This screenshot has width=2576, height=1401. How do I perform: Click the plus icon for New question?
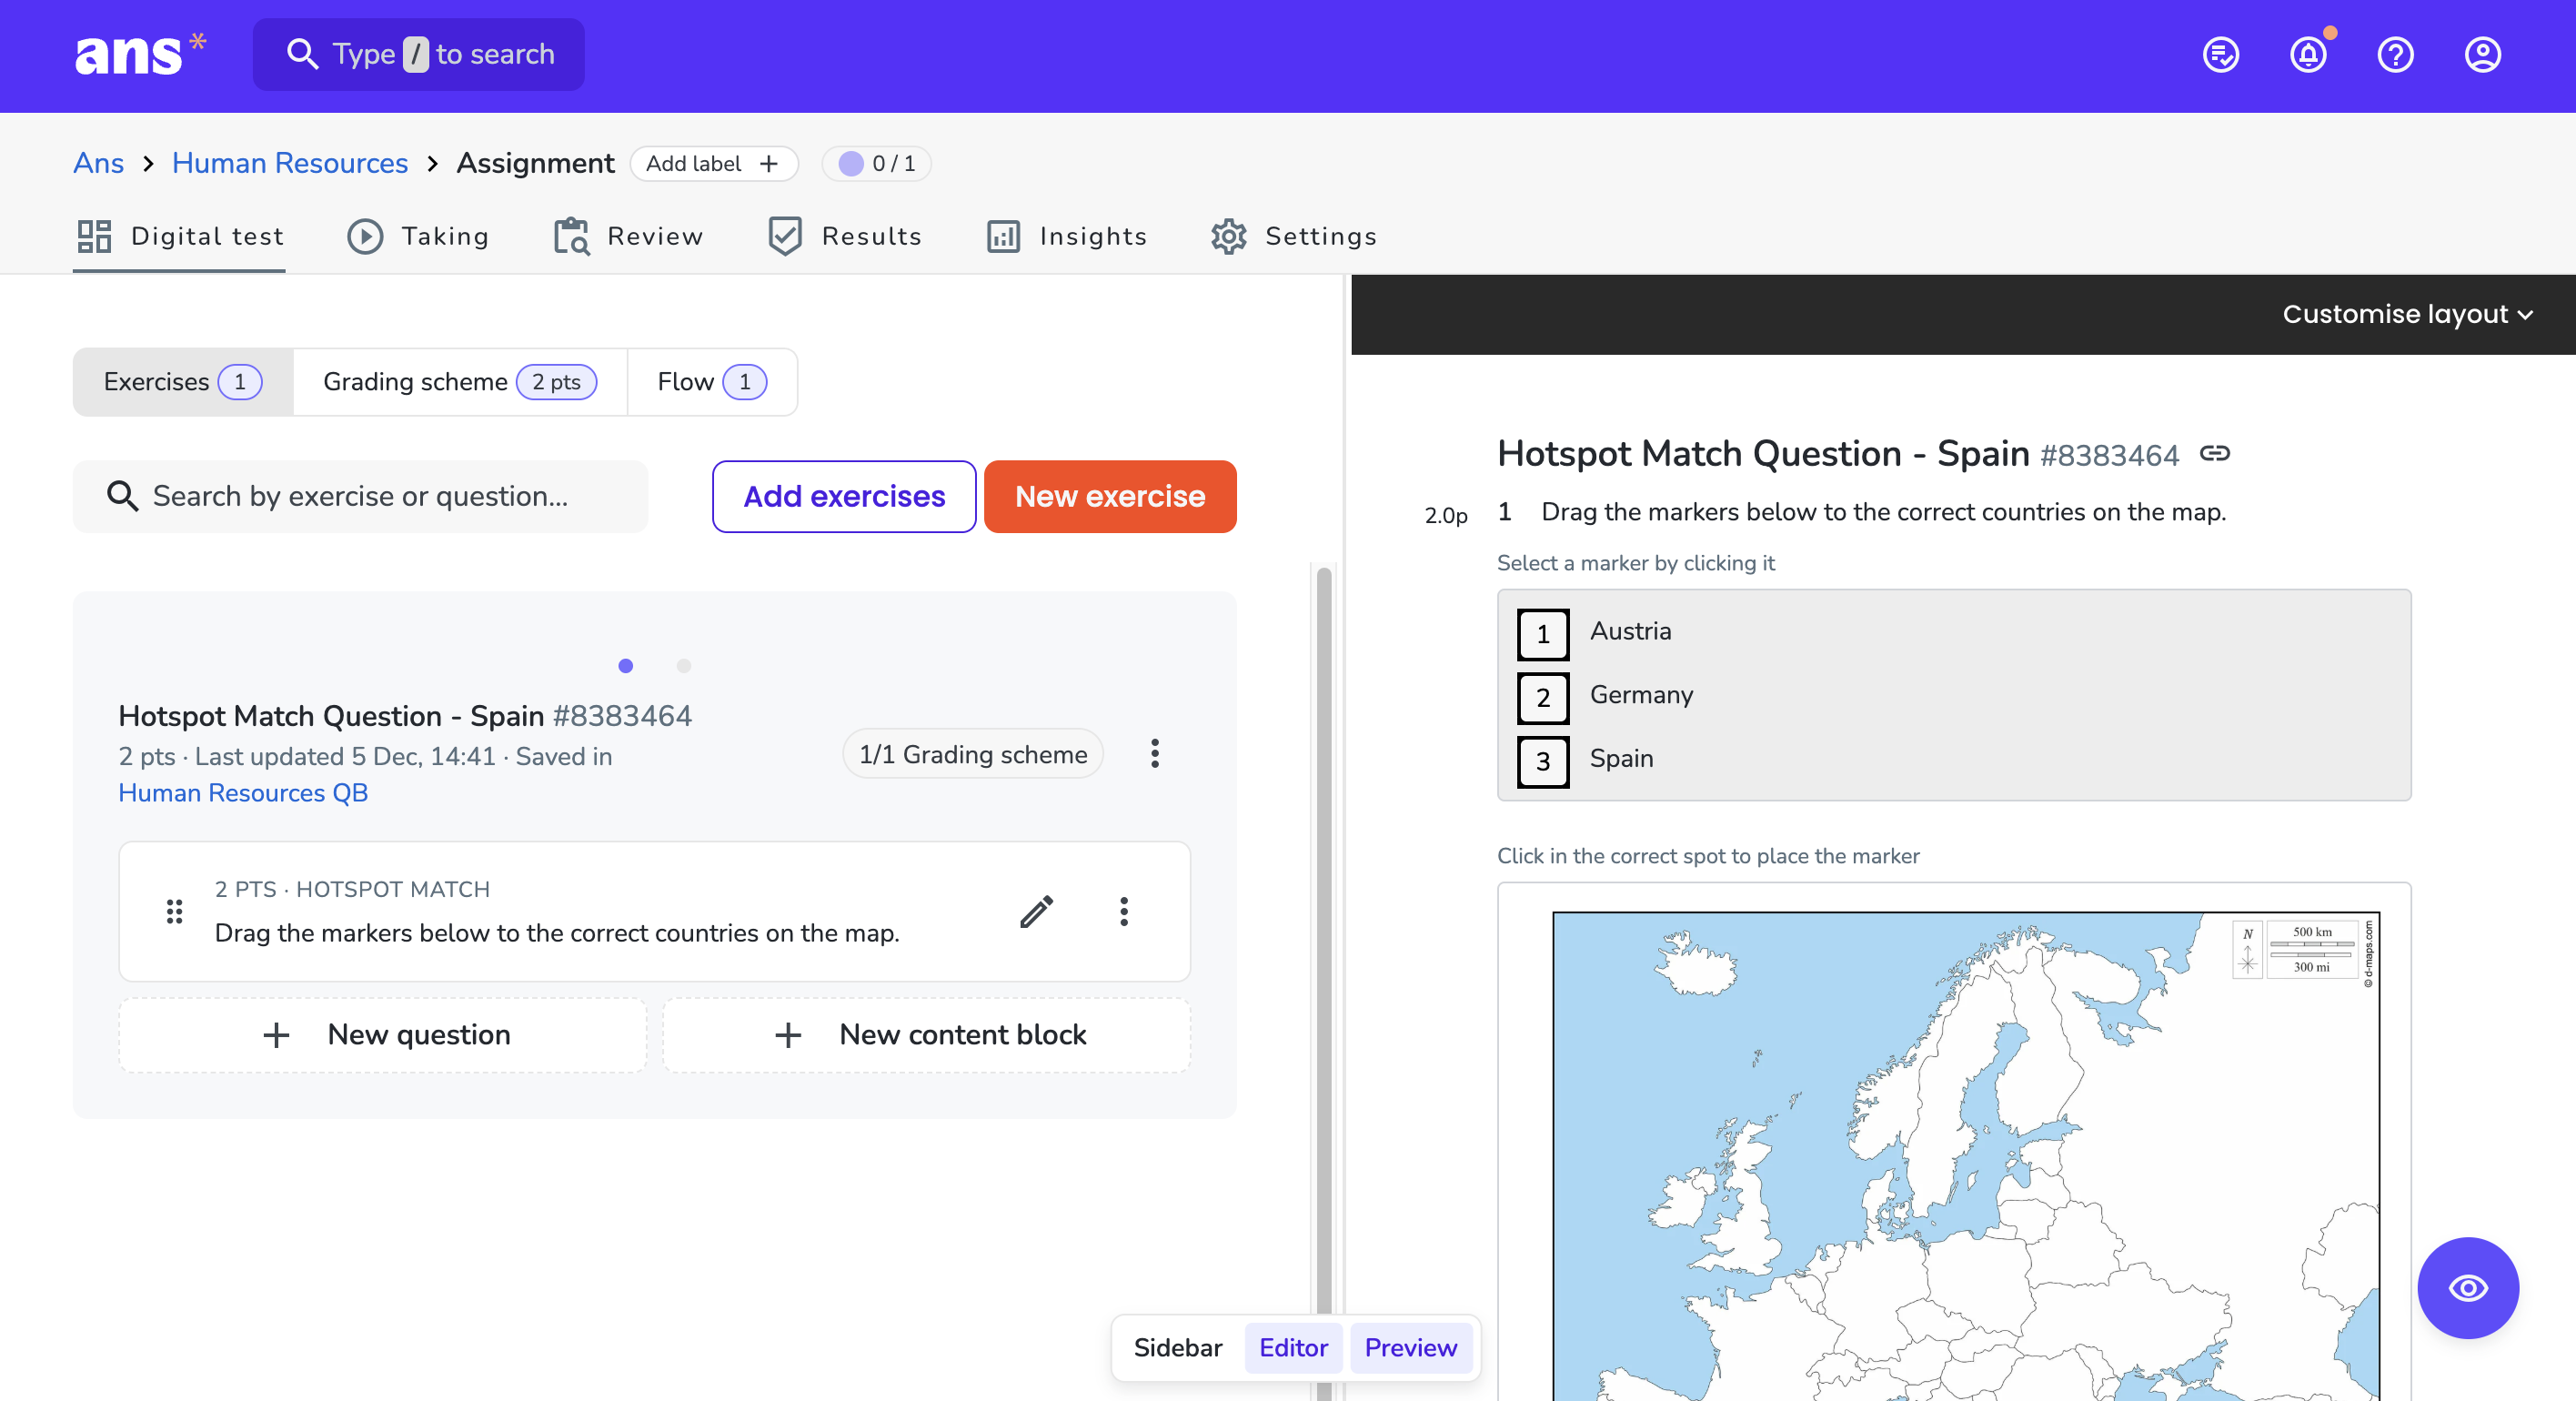pyautogui.click(x=276, y=1035)
